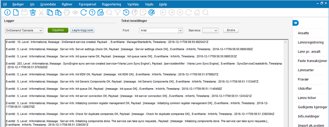This screenshot has height=127, width=329.
Task: Click the 'Check for duplicate companies OK' log line
Action: (140, 114)
